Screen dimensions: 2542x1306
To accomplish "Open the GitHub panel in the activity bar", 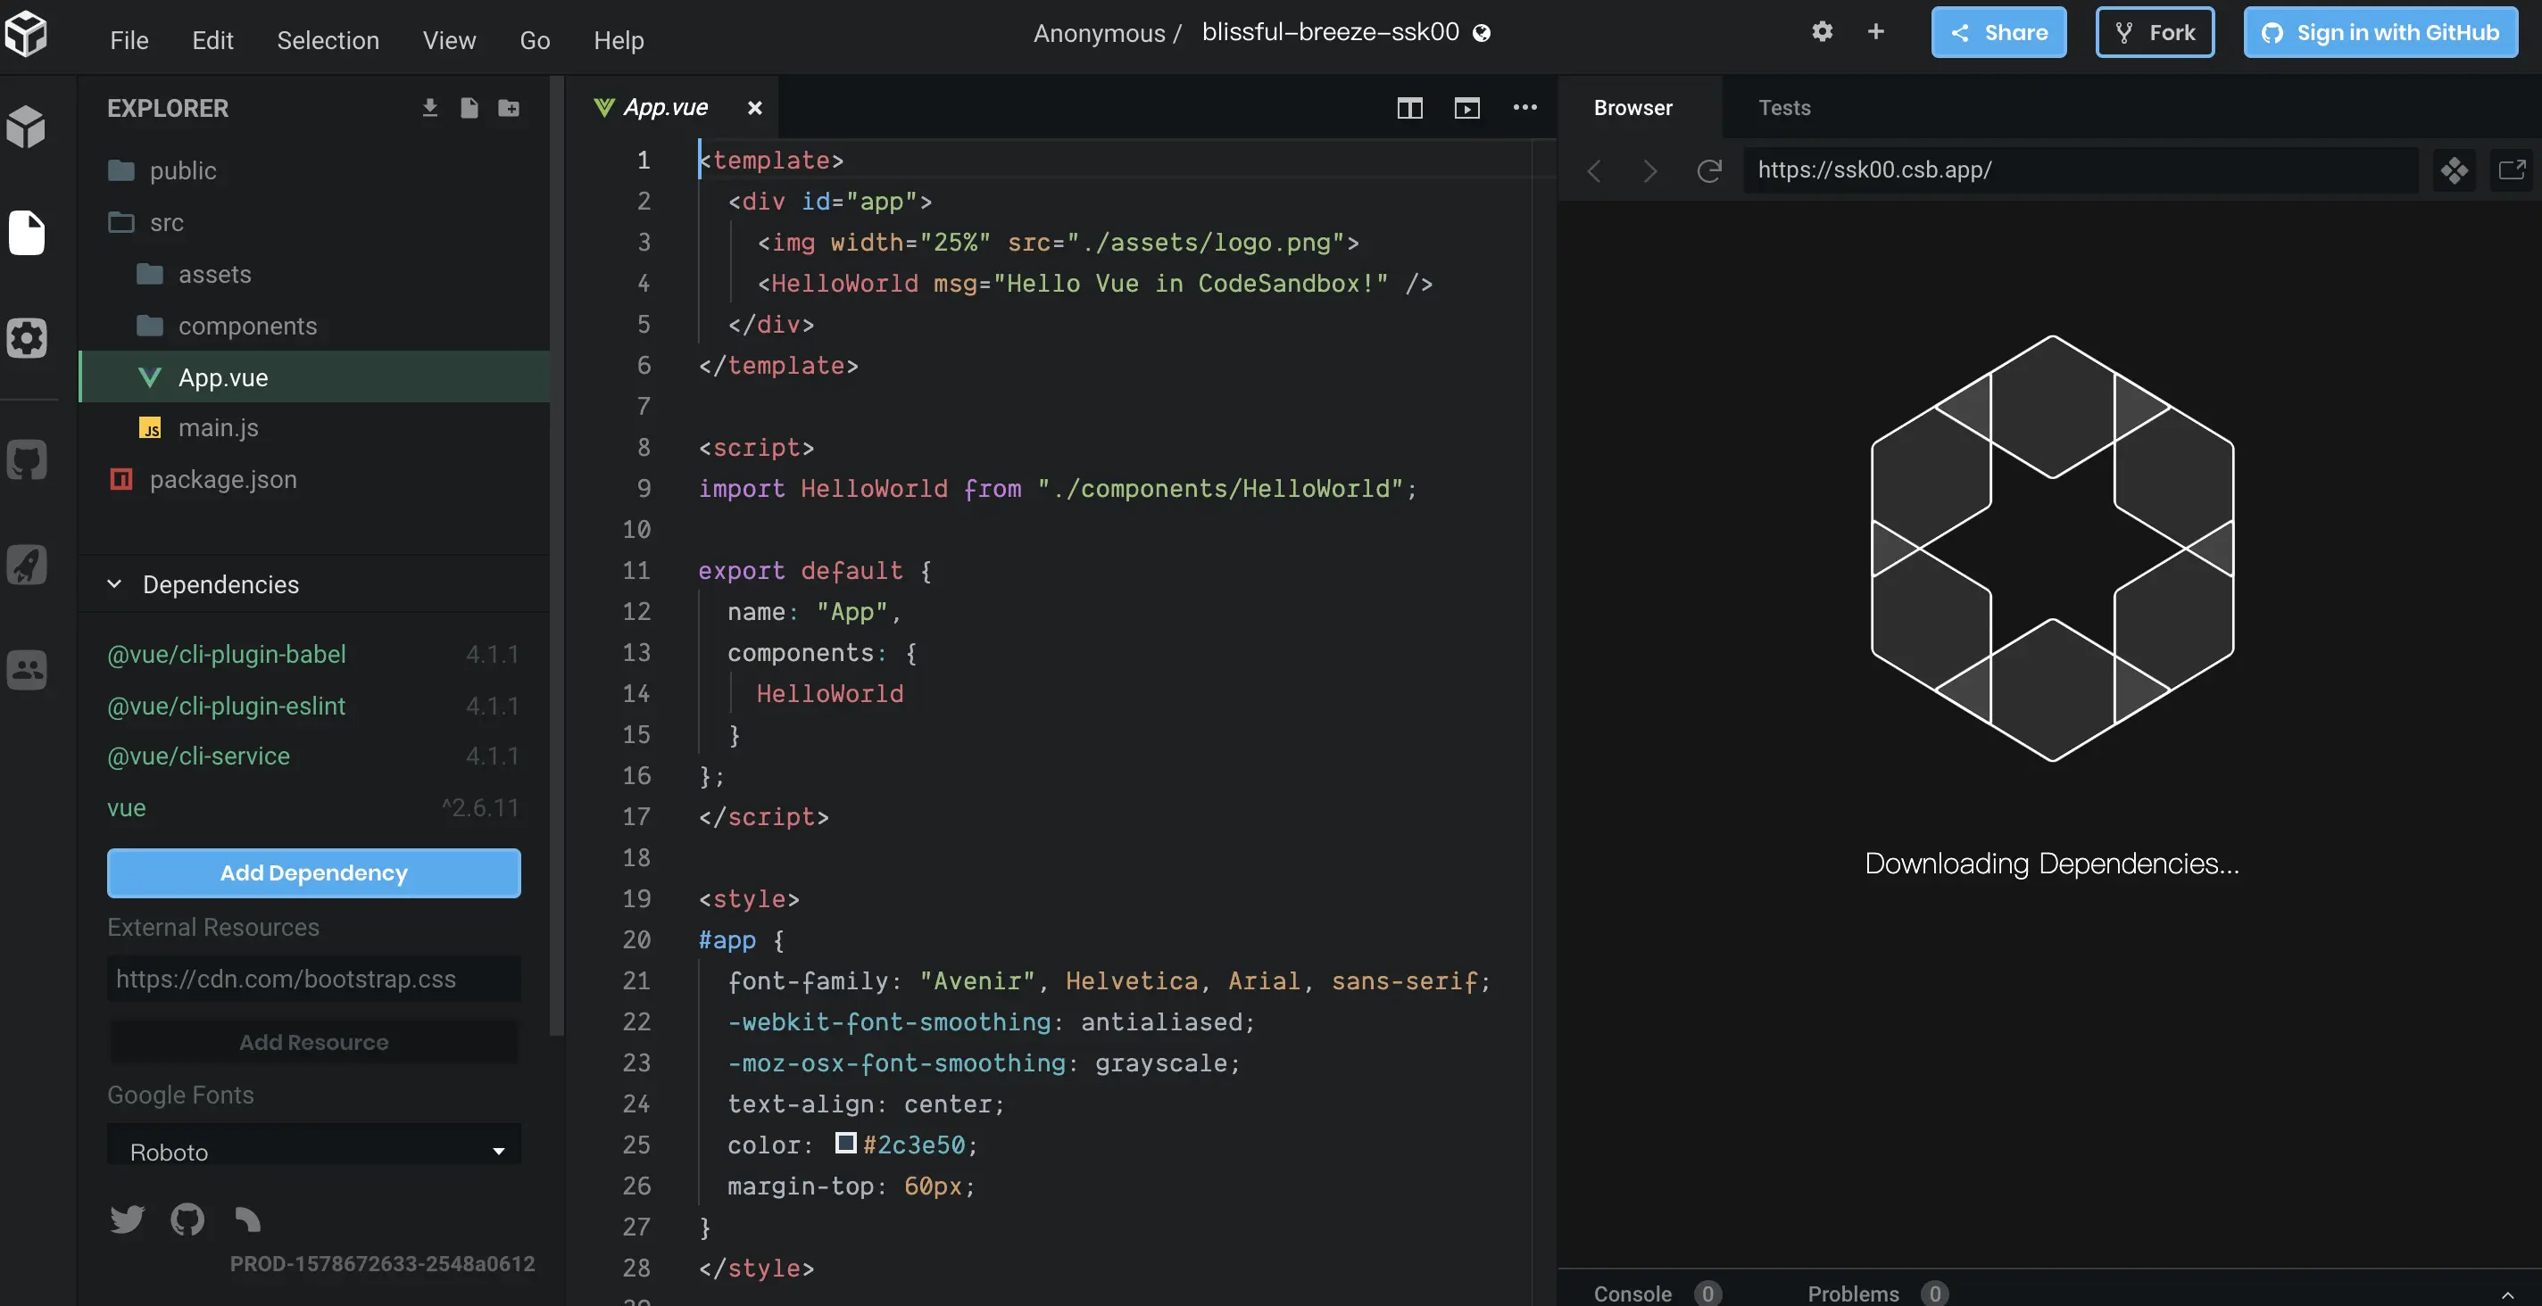I will tap(27, 459).
